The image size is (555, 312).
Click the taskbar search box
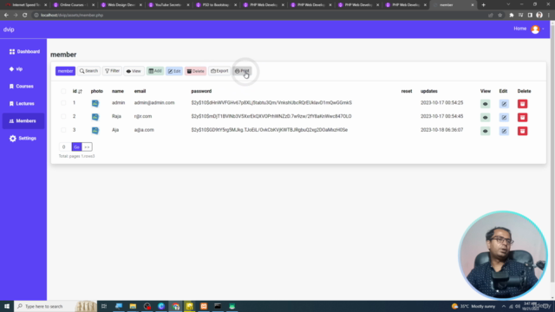(55, 306)
